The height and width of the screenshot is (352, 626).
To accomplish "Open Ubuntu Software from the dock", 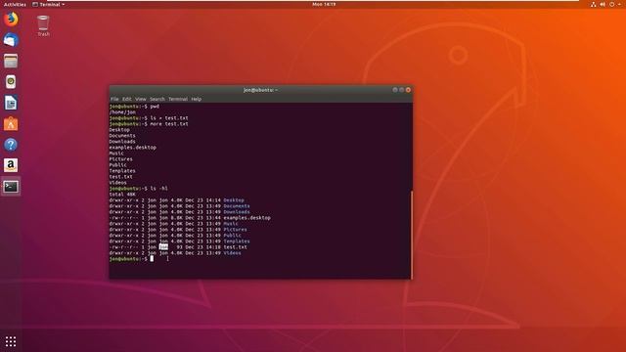I will coord(11,124).
